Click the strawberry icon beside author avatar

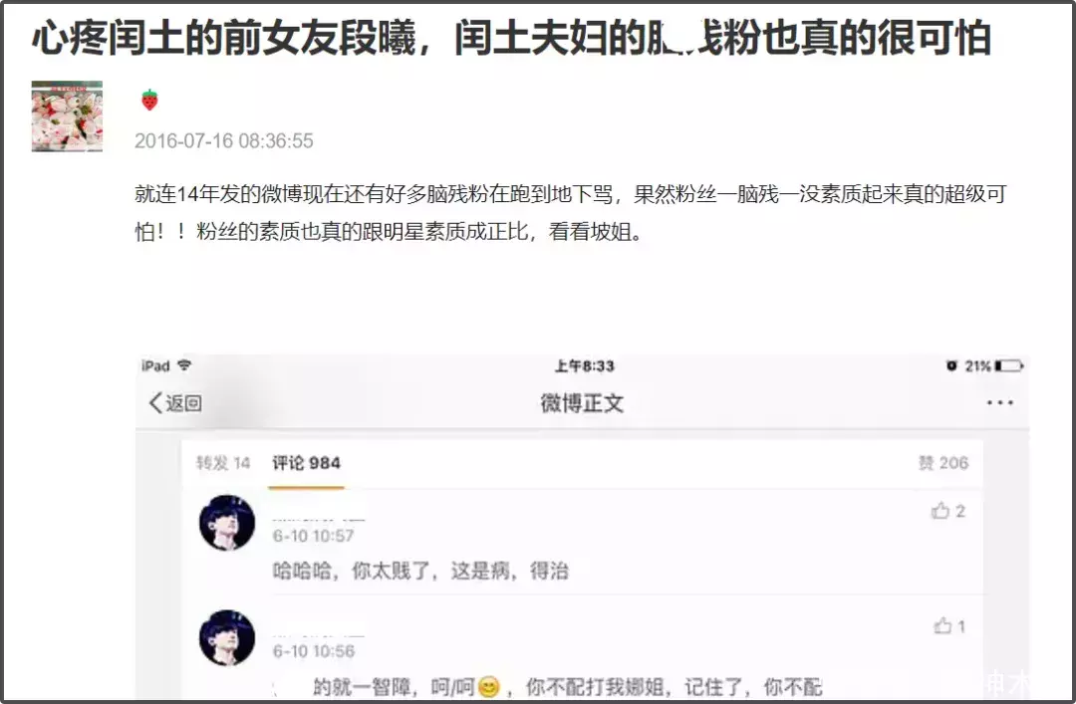[149, 101]
